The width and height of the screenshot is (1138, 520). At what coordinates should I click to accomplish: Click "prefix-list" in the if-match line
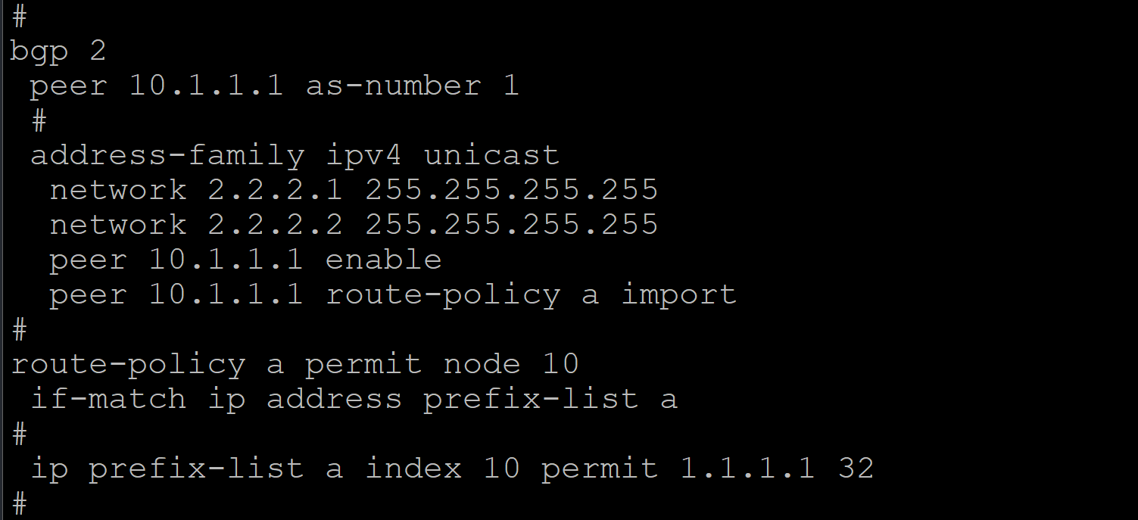[x=530, y=399]
